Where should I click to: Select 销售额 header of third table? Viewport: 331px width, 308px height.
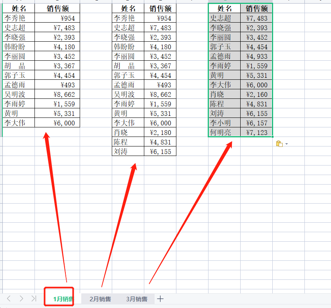(x=256, y=8)
